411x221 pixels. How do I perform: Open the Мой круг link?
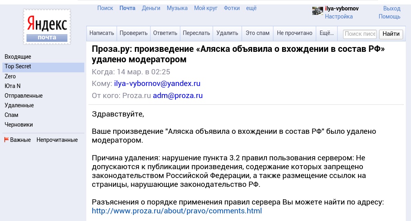click(x=206, y=8)
